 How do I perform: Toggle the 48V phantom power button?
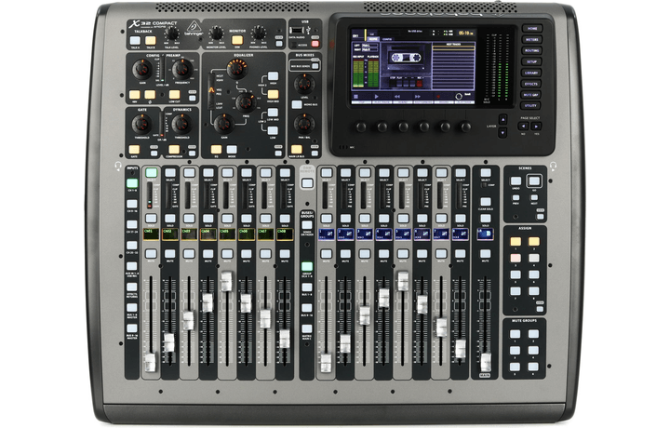[135, 94]
